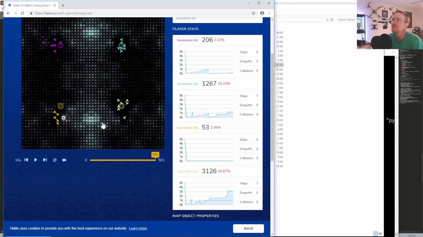Click lone isolated green ship below green shipyard
Image resolution: width=423 pixels, height=237 pixels.
pyautogui.click(x=125, y=118)
